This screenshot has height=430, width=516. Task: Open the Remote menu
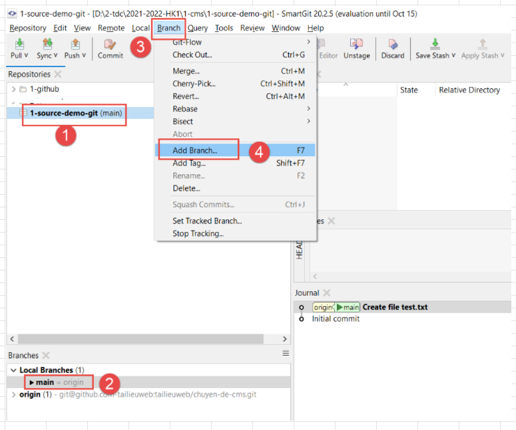(x=111, y=29)
